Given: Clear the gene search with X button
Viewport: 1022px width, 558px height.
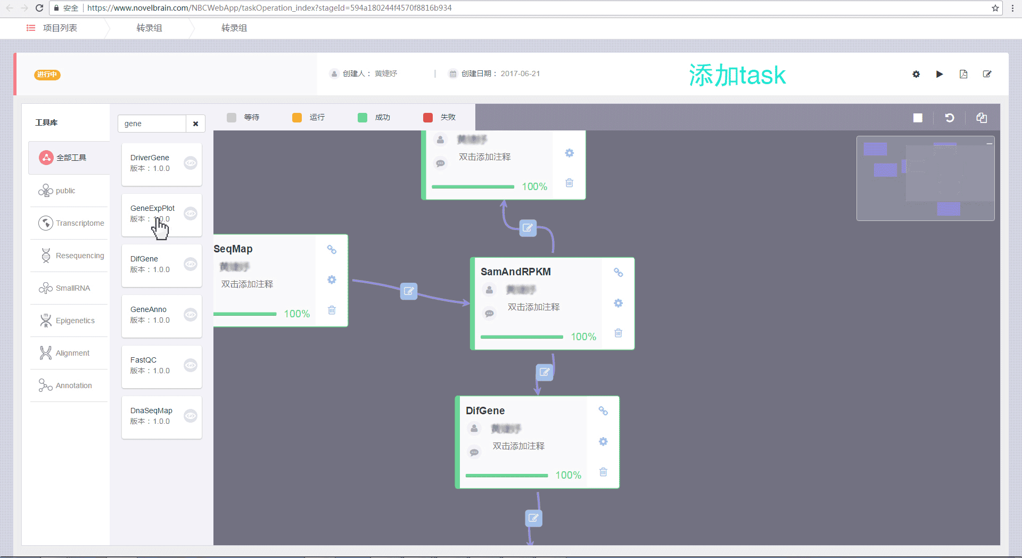Looking at the screenshot, I should click(x=195, y=124).
